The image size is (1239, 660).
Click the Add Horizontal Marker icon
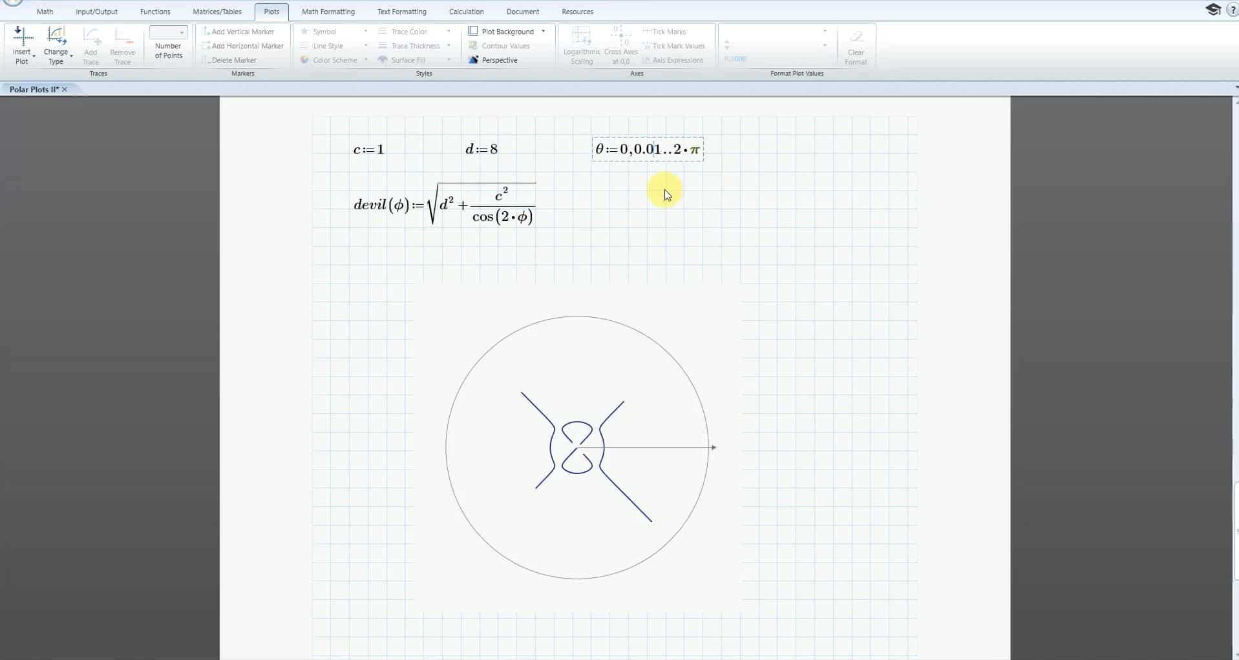tap(206, 46)
